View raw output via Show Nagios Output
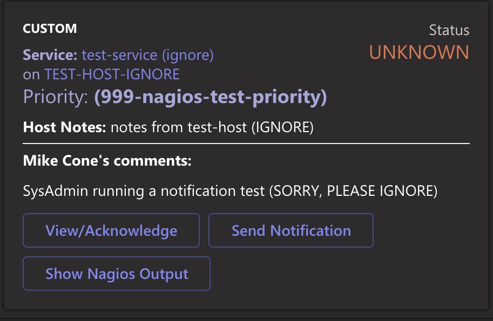 (x=116, y=274)
